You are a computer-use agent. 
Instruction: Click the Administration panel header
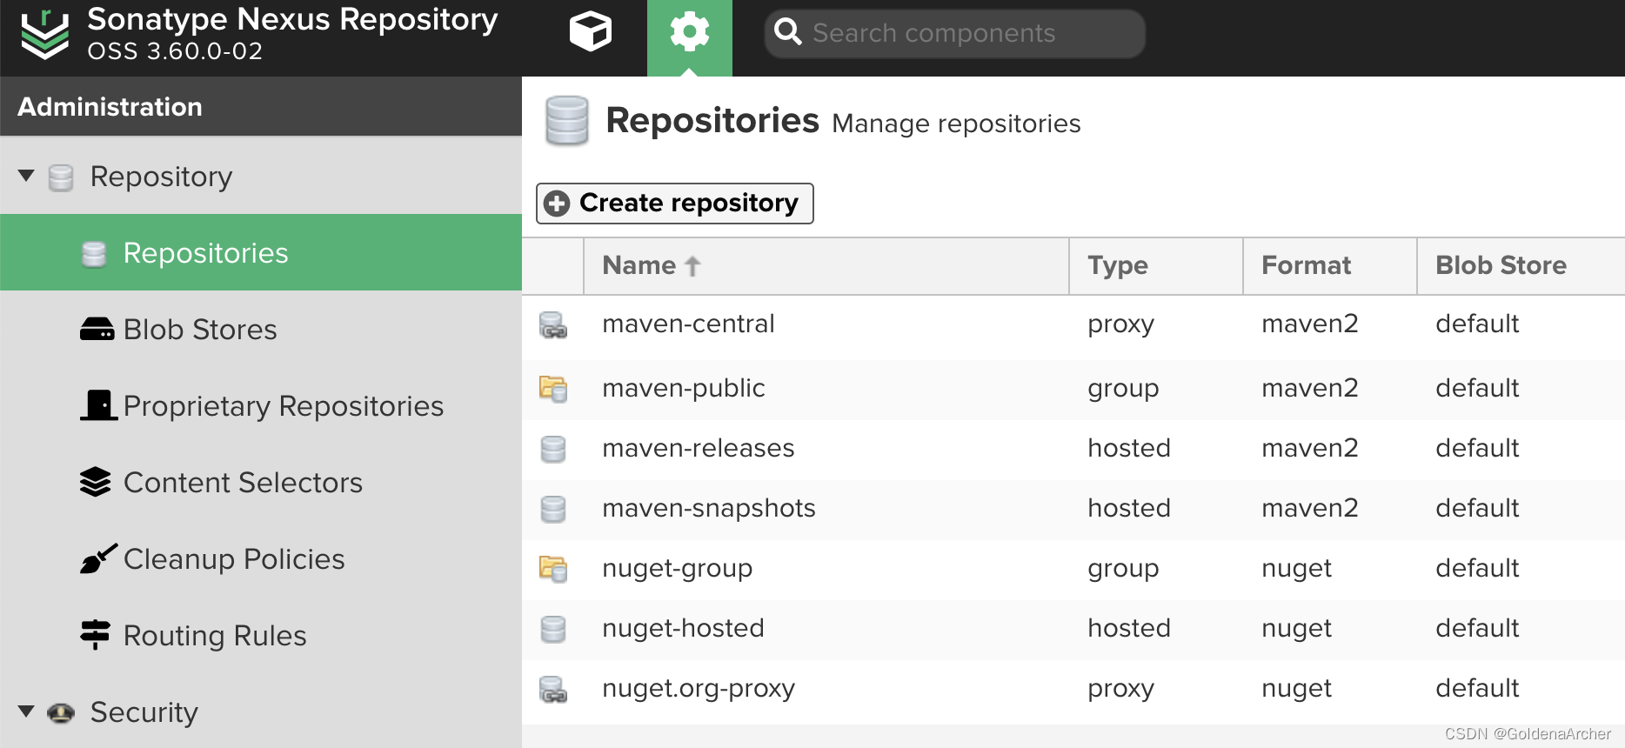pyautogui.click(x=261, y=106)
